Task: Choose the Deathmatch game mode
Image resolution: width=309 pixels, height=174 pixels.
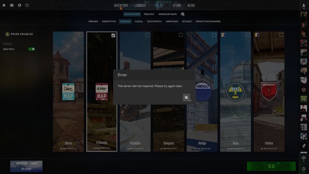Action: (154, 22)
